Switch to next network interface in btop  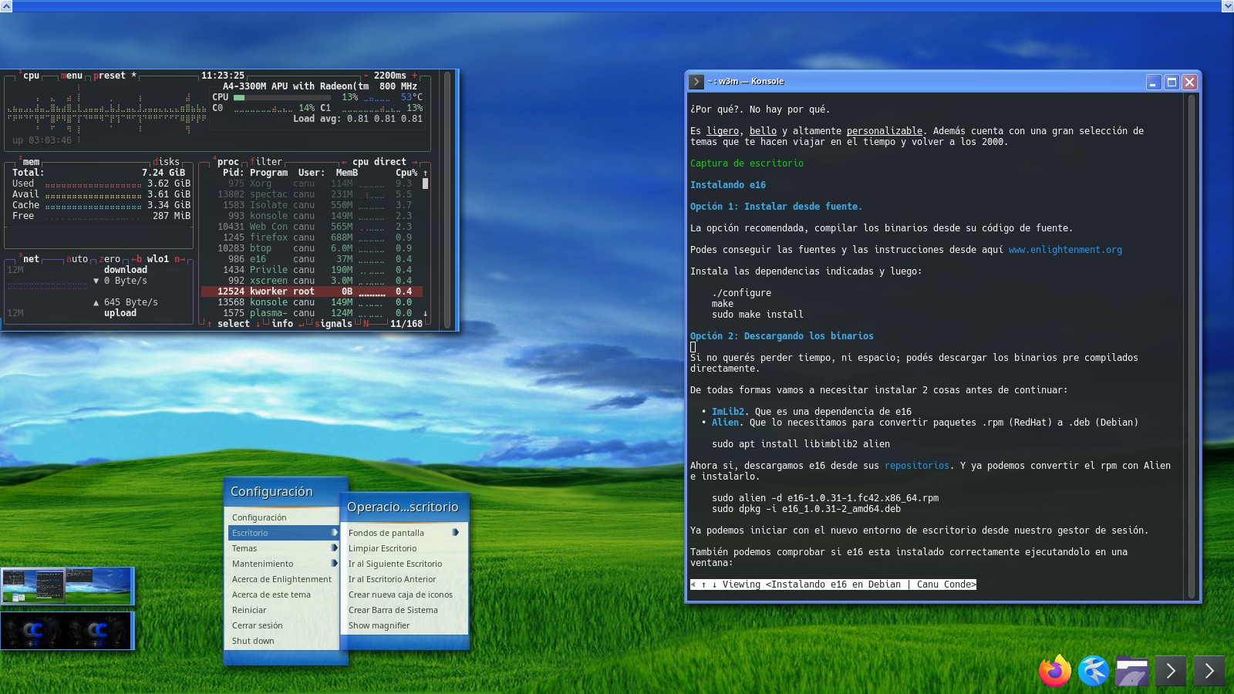click(179, 259)
